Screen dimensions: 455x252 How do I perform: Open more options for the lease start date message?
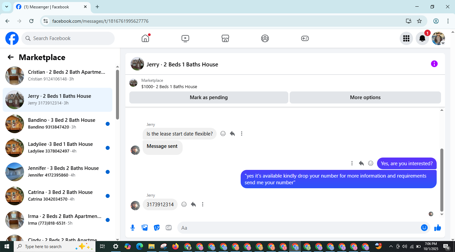tap(242, 134)
